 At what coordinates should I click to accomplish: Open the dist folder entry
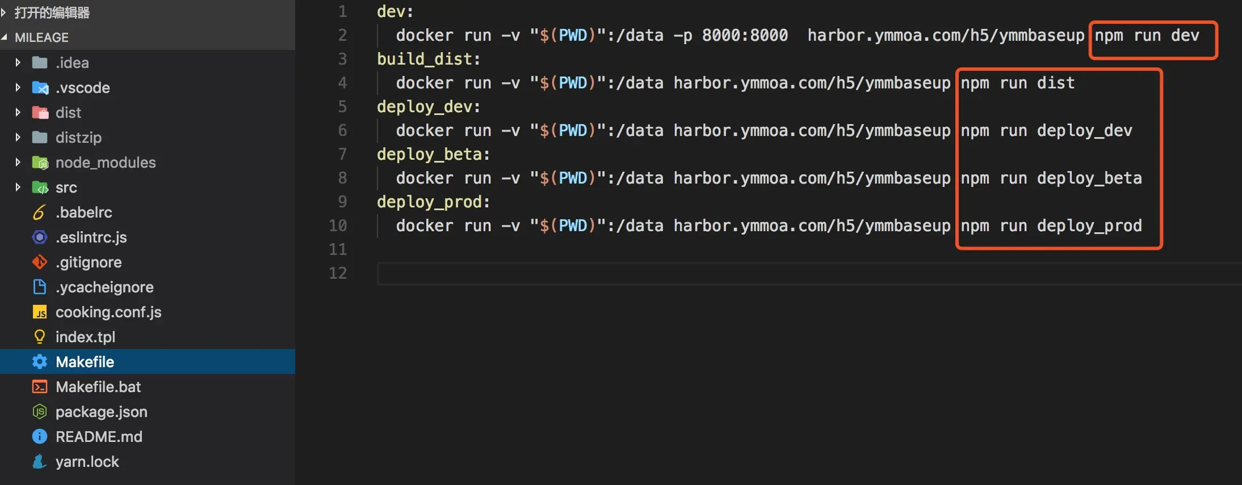point(68,113)
